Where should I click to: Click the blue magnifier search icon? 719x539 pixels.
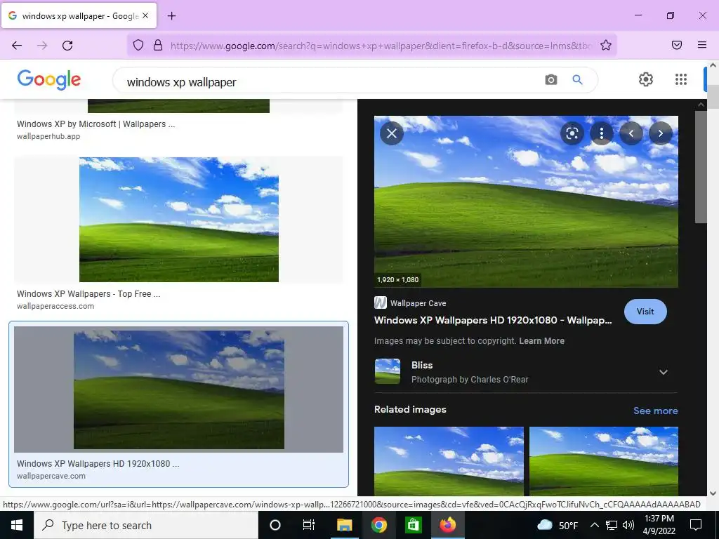tap(577, 80)
